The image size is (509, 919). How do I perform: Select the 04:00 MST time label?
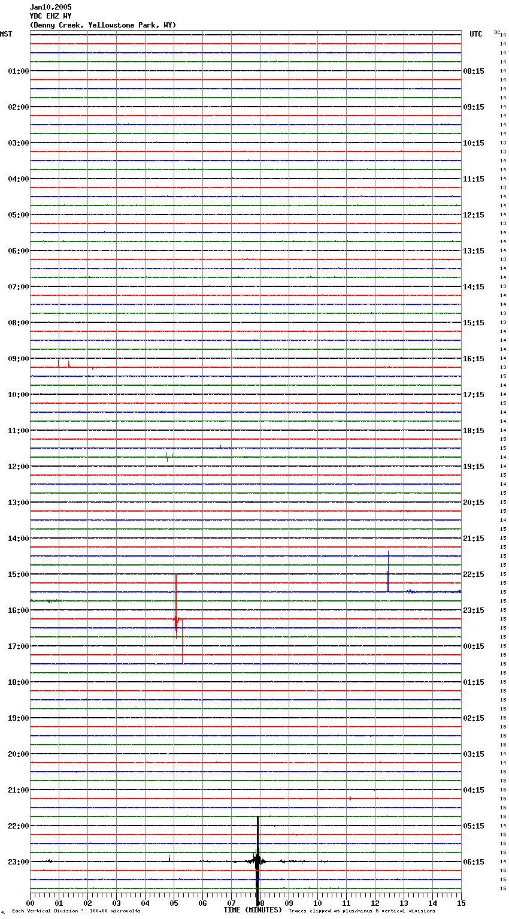pos(18,179)
